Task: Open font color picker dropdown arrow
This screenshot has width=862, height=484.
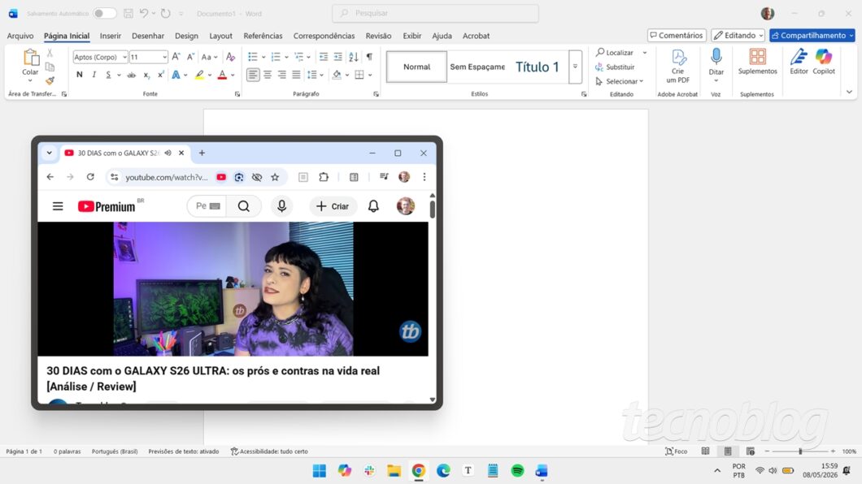Action: click(233, 76)
